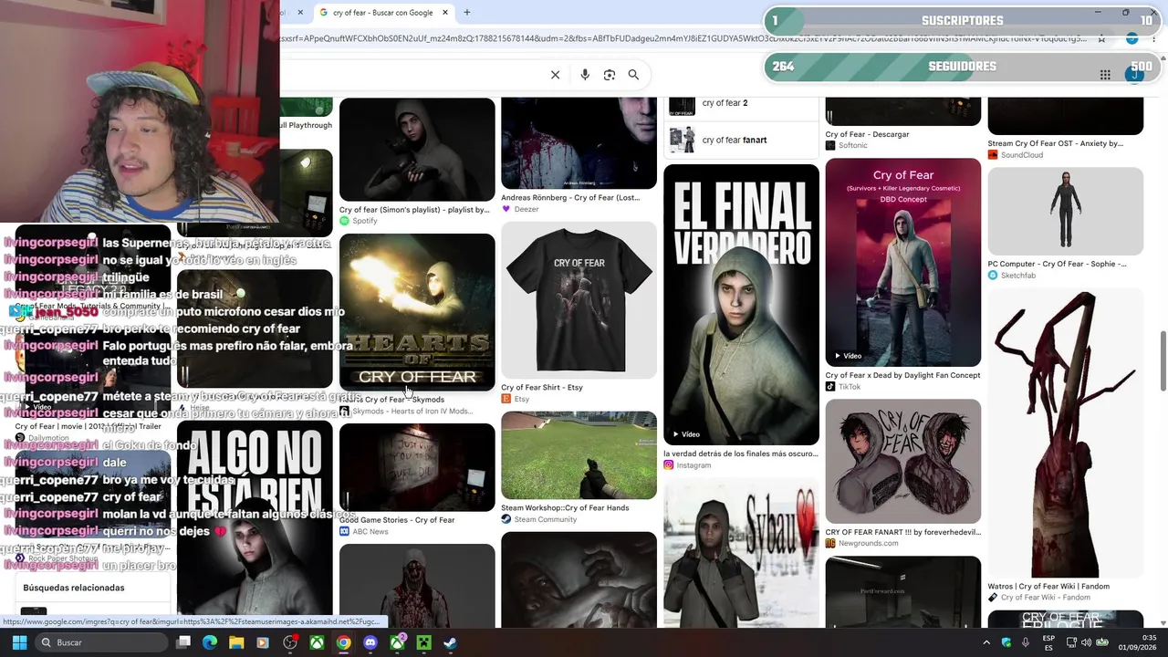
Task: Close the 'cry of fear - Buscar con Google' tab
Action: (445, 13)
